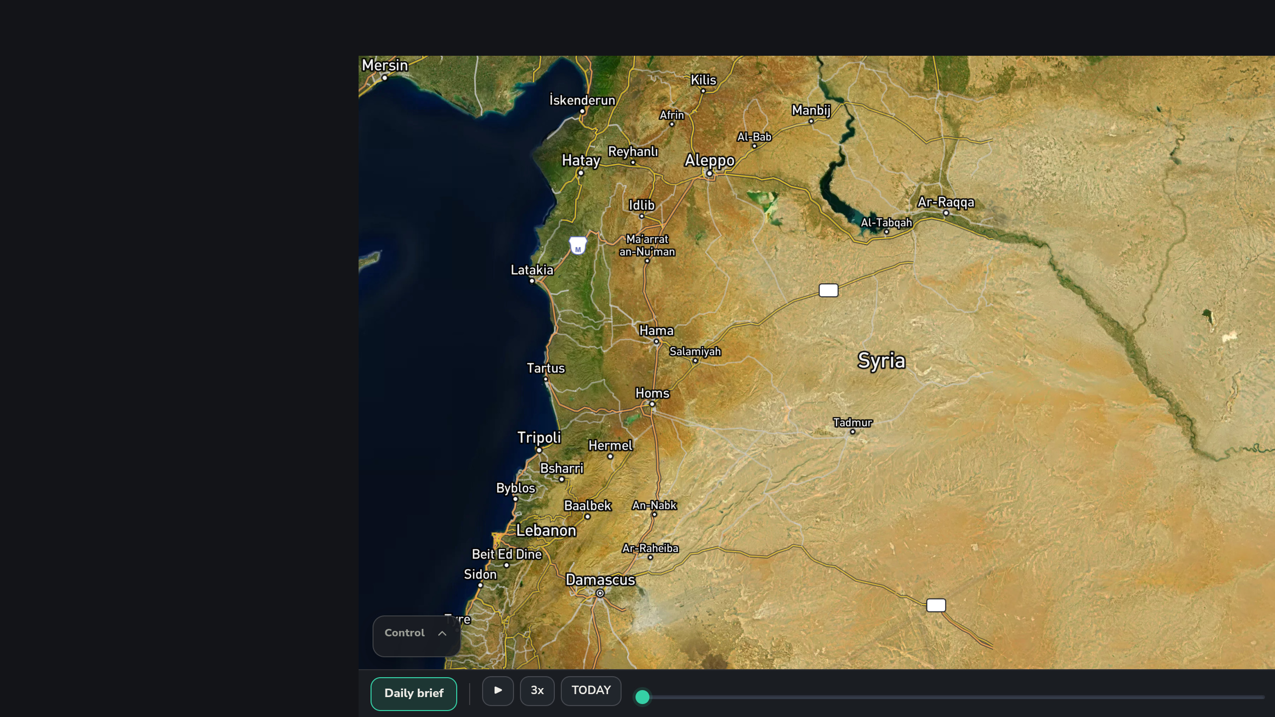Click the Kilis town label
Screen dimensions: 1275x717
coord(703,80)
